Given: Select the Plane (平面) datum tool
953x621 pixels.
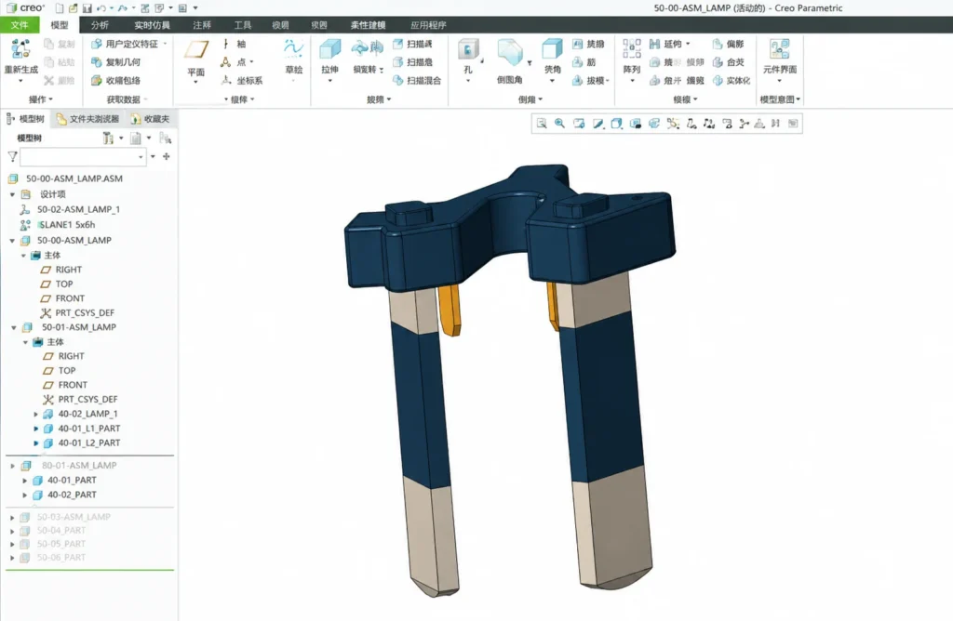Looking at the screenshot, I should click(x=196, y=58).
